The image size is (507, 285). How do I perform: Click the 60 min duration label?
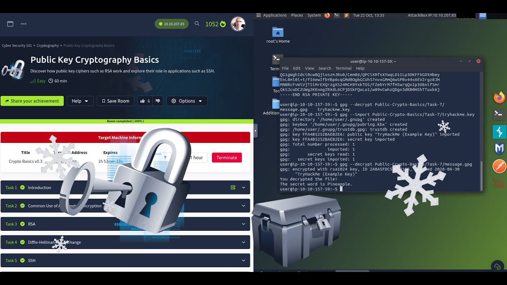click(x=57, y=81)
